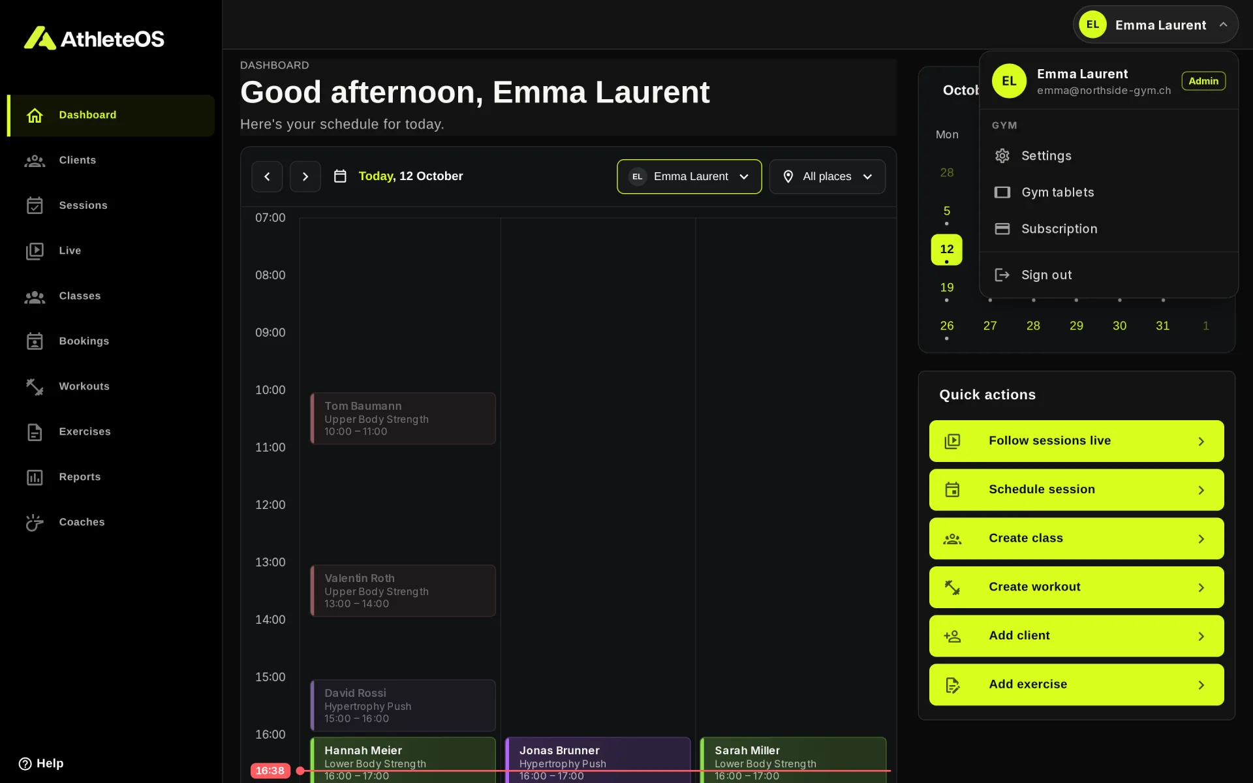Screen dimensions: 1253x783
Task: Click the Follow sessions live button
Action: click(x=1076, y=441)
